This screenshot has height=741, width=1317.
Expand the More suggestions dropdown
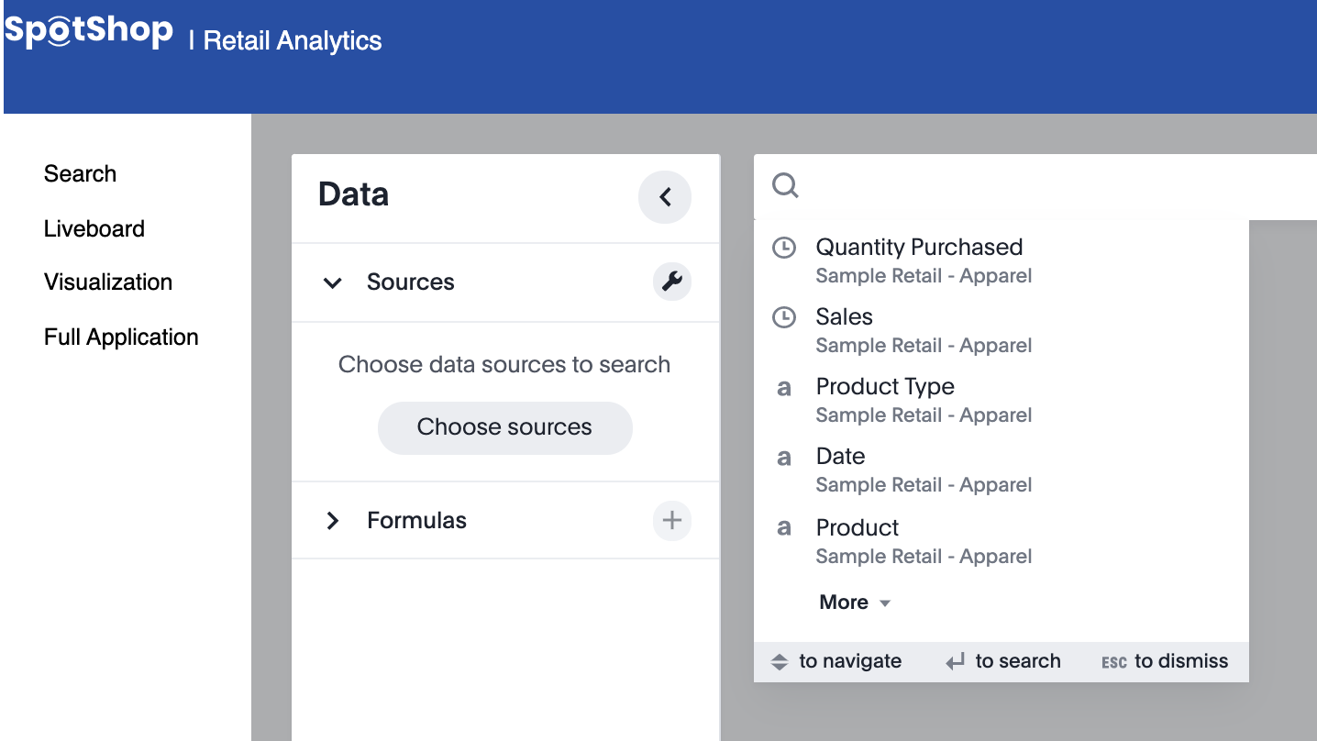(855, 603)
